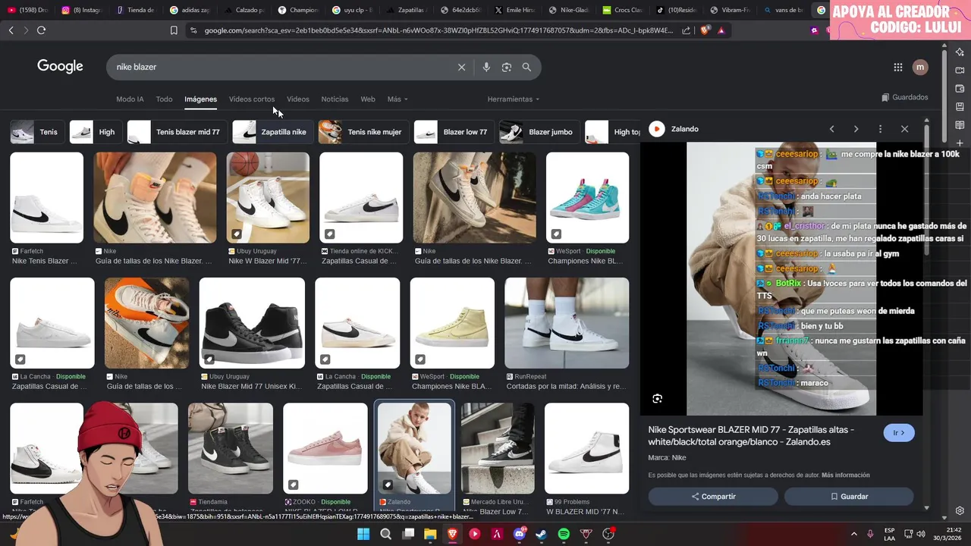Click the Compartir button

pos(713,497)
